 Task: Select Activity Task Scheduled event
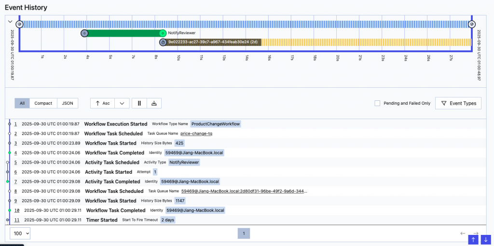[112, 162]
